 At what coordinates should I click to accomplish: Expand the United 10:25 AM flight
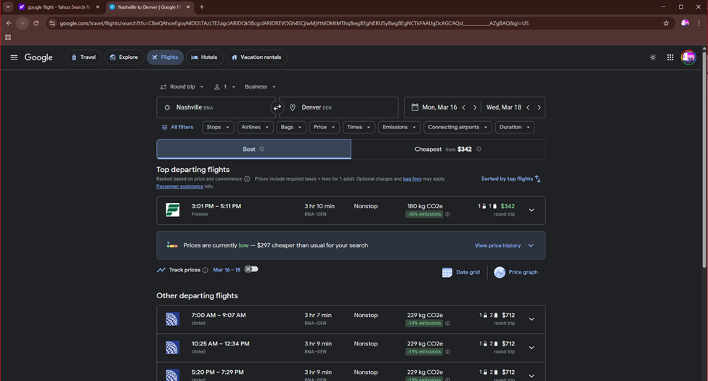(x=532, y=348)
